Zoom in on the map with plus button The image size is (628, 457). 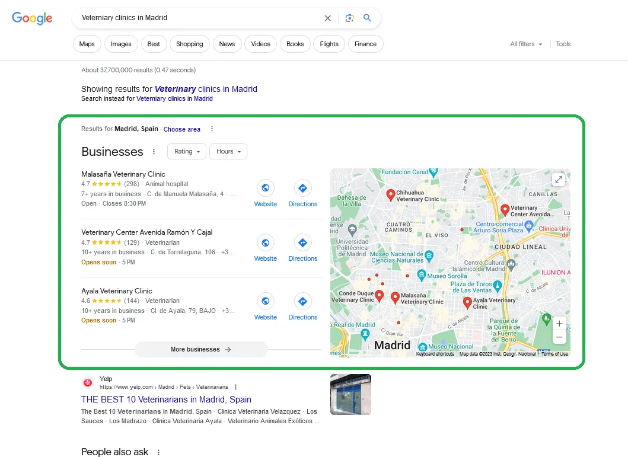[x=560, y=324]
